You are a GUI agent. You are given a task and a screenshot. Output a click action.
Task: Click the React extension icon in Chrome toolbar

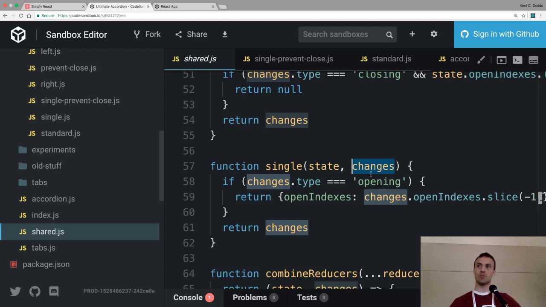[x=533, y=16]
